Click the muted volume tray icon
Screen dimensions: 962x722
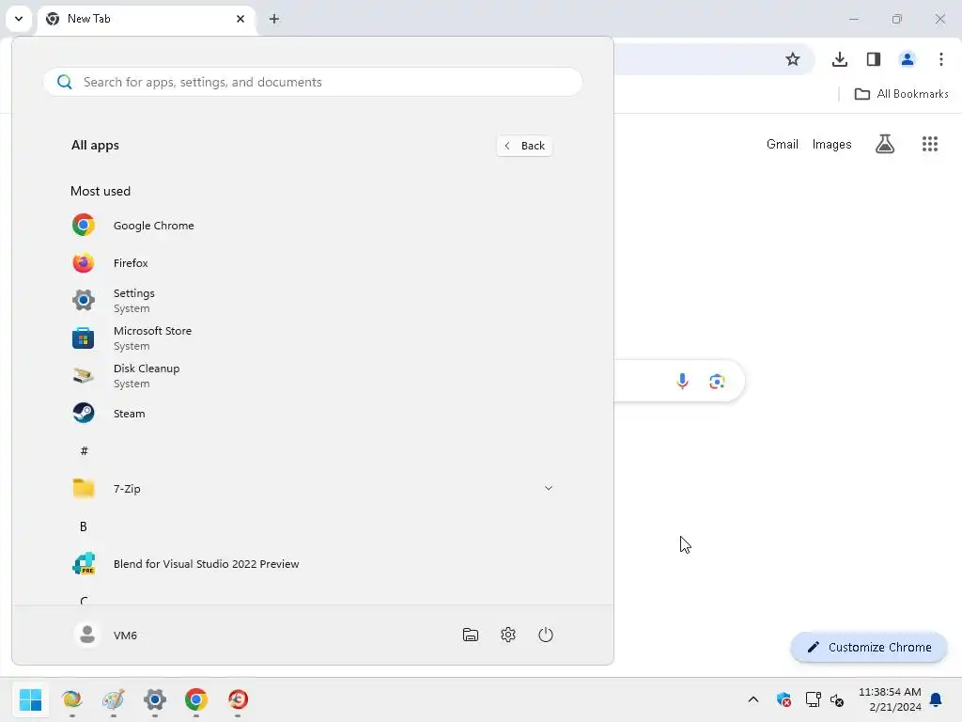pos(837,699)
